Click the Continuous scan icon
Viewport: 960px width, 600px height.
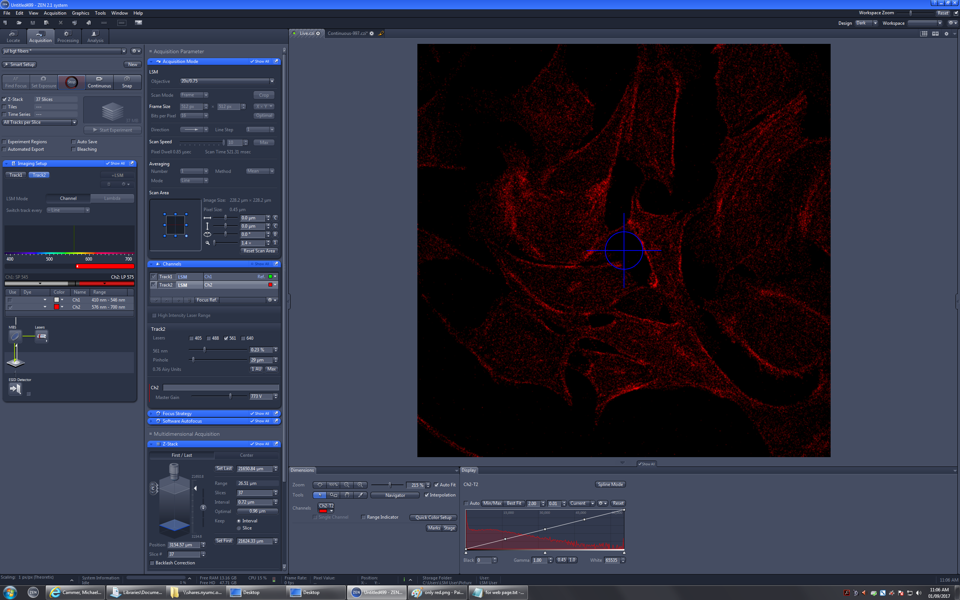99,79
